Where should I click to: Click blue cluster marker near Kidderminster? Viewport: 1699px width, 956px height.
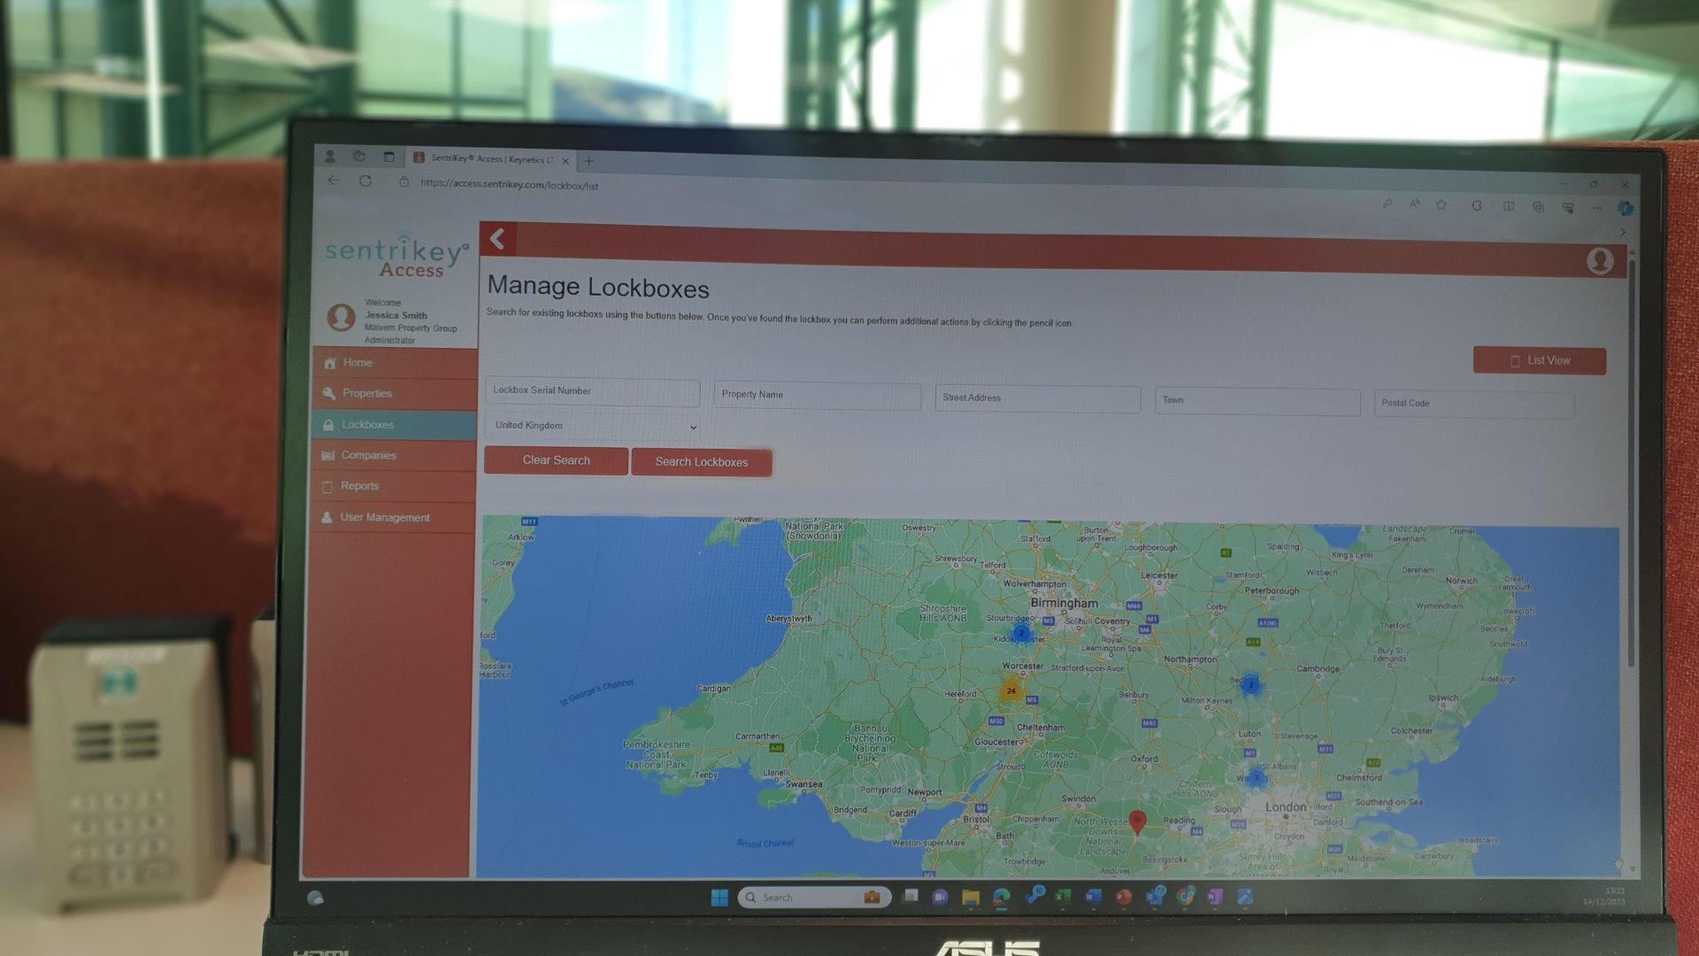1021,633
